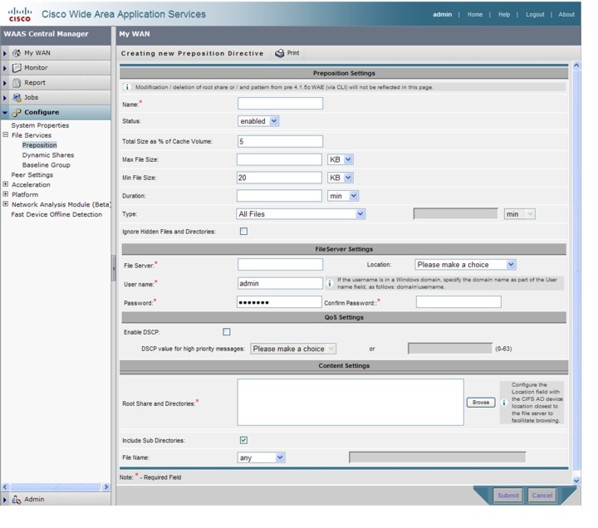Click the Name input field

pyautogui.click(x=281, y=103)
